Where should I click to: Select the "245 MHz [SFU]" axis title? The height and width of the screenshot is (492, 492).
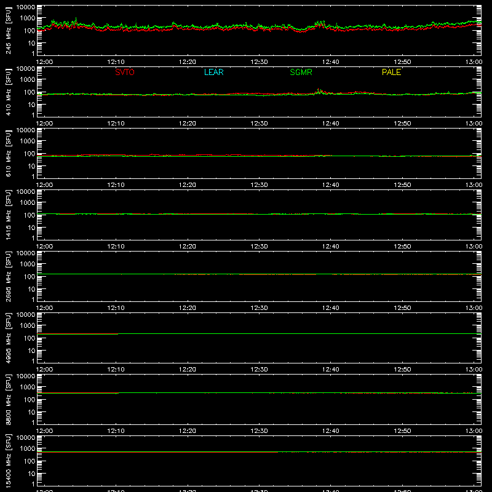[8, 30]
